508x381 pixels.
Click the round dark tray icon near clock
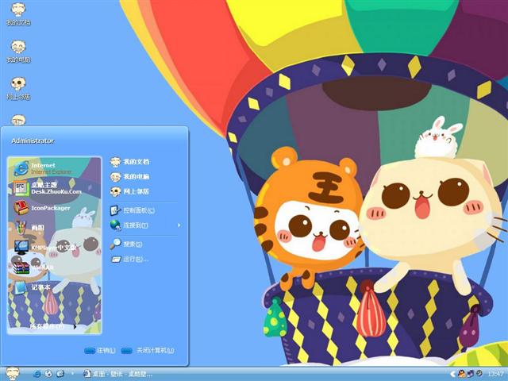click(x=479, y=374)
